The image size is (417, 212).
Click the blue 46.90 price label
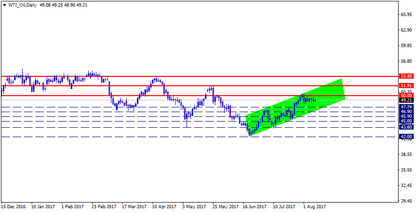coord(406,112)
